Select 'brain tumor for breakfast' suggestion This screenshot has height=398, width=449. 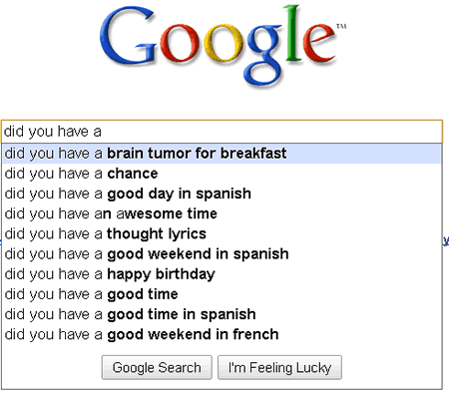(x=222, y=154)
